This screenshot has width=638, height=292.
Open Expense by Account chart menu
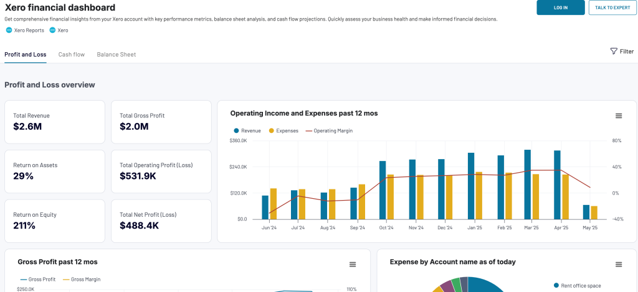[619, 265]
